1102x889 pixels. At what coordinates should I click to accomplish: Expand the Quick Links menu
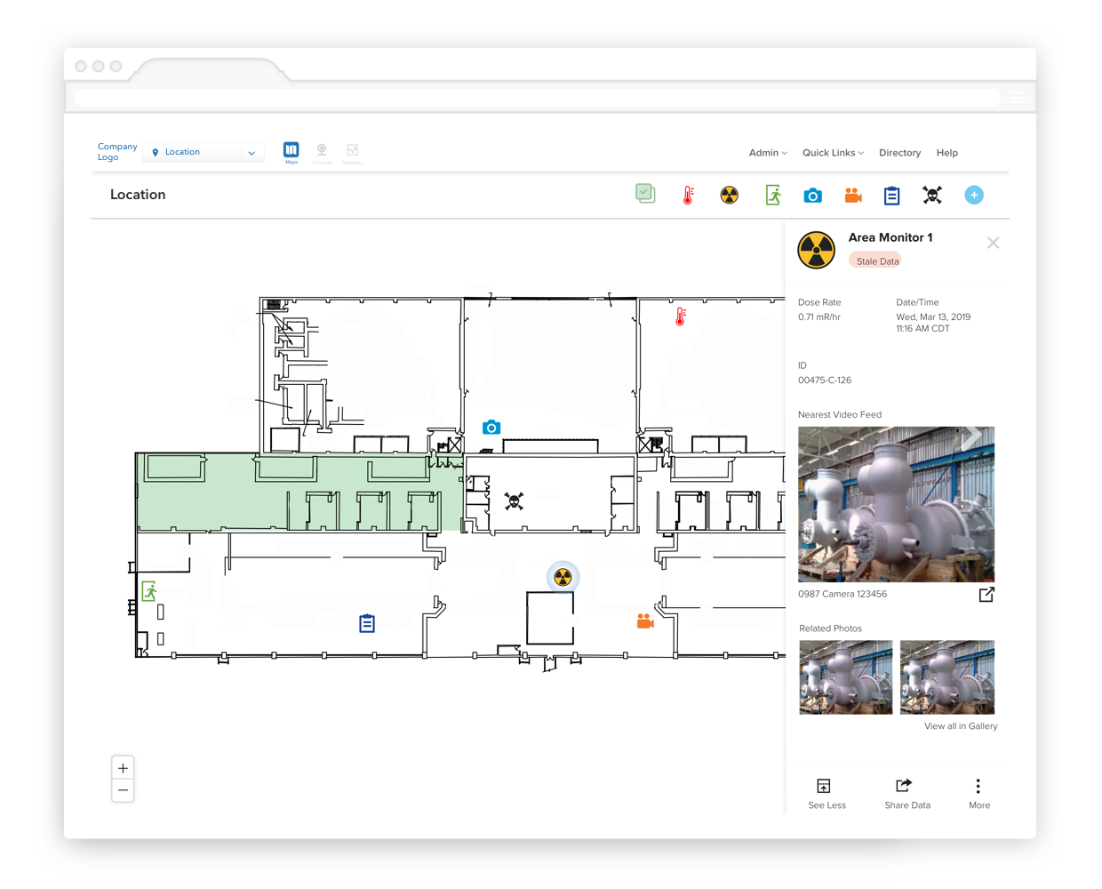tap(833, 153)
